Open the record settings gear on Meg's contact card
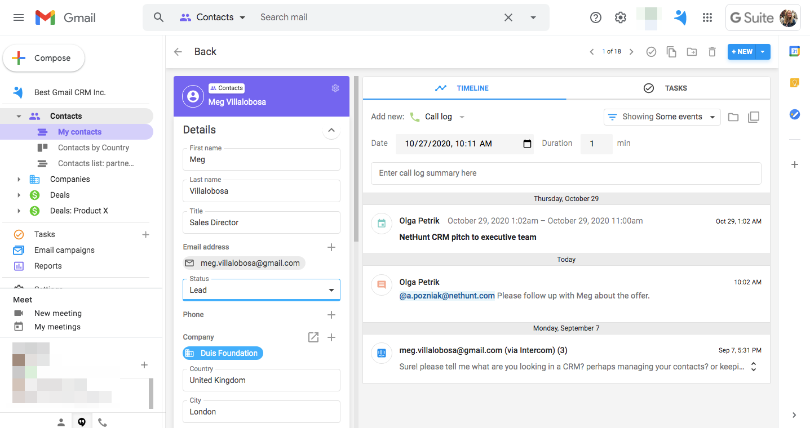 [335, 88]
